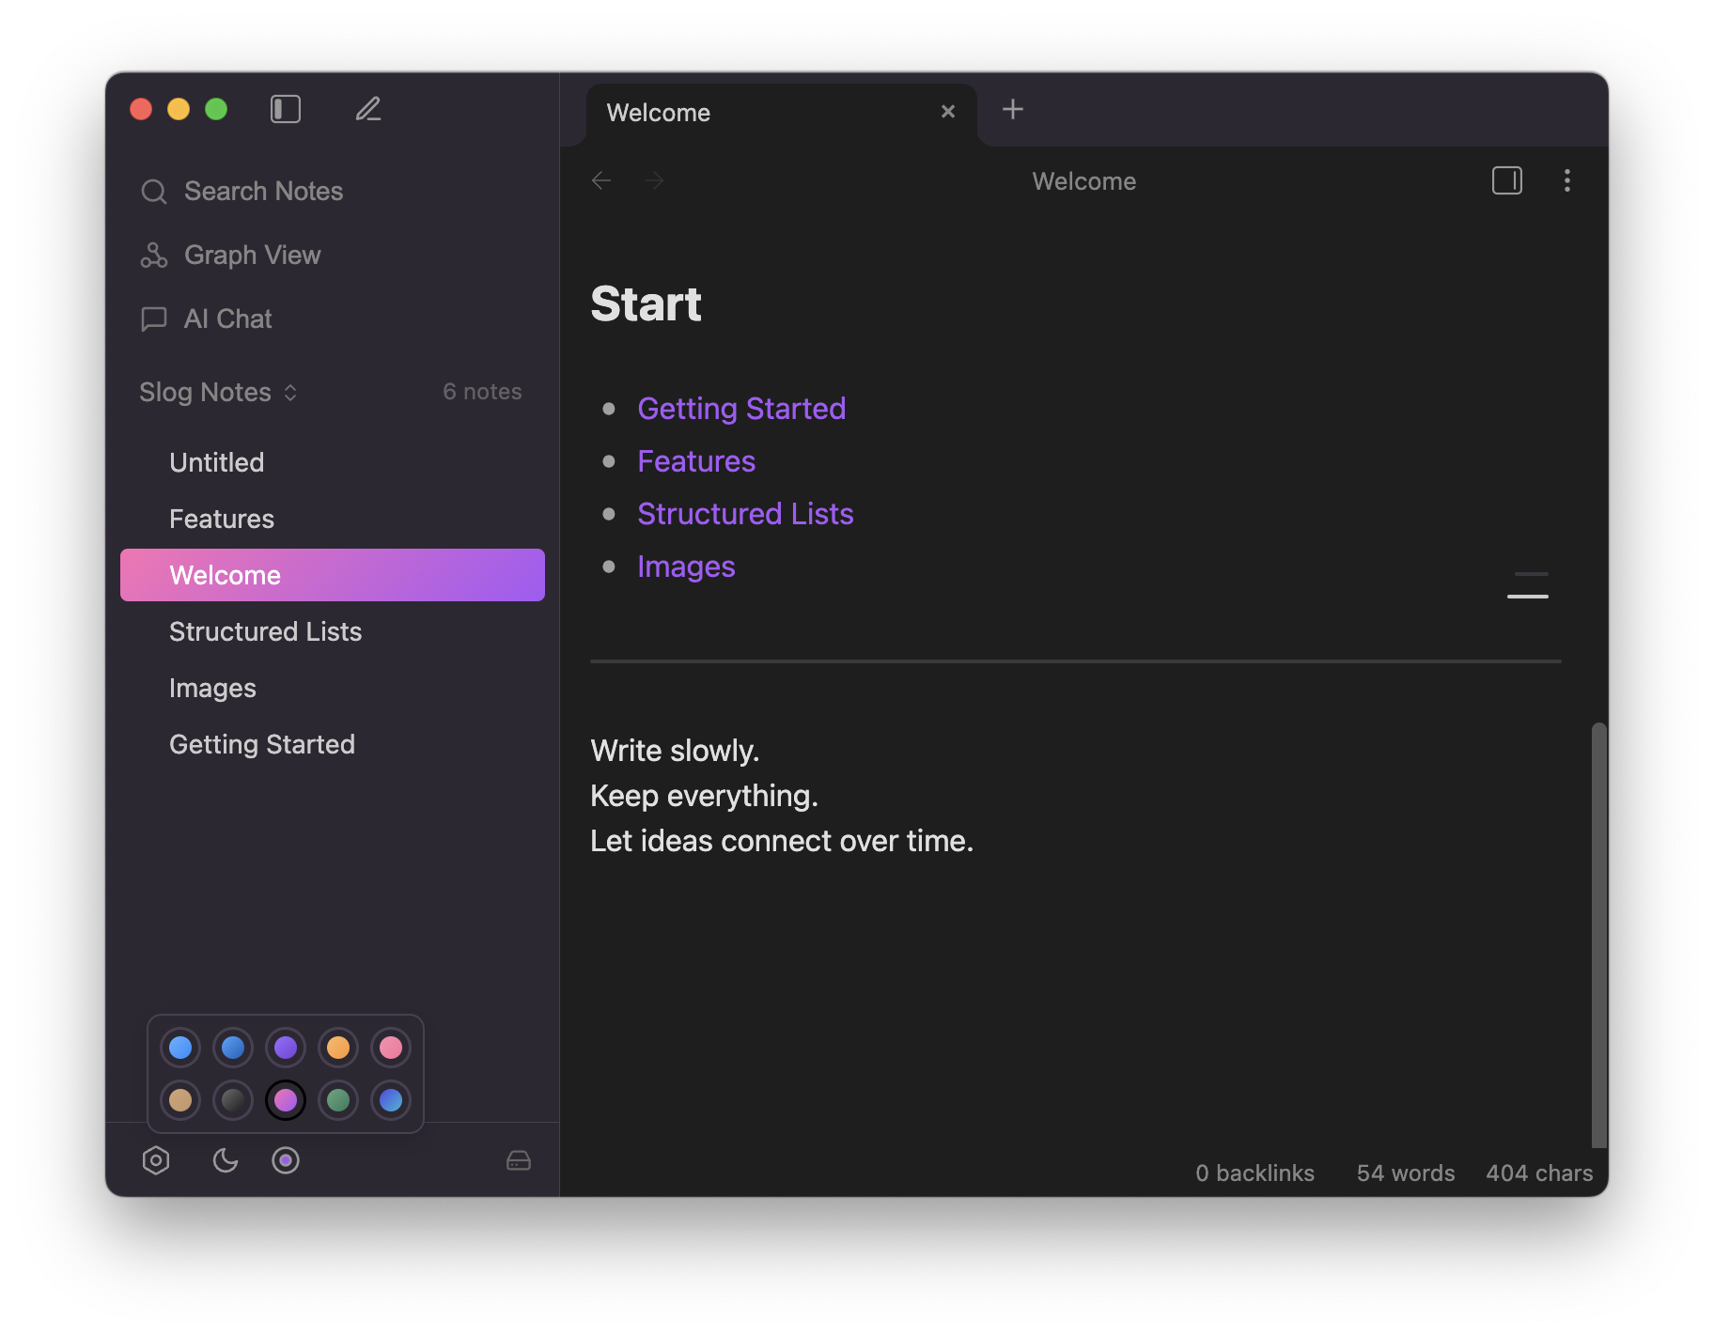Viewport: 1714px width, 1336px height.
Task: Select the Features note in the sidebar
Action: [222, 518]
